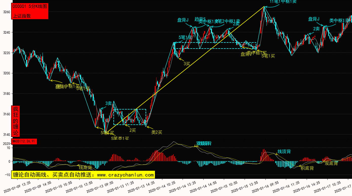
Task: Select the 上证指数 index name label
Action: click(22, 16)
